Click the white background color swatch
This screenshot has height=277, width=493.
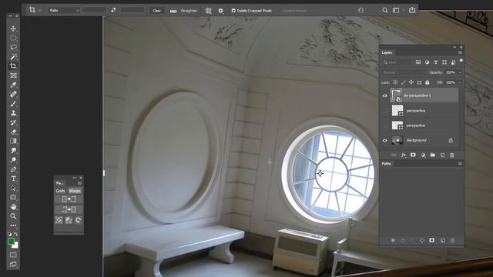click(15, 245)
